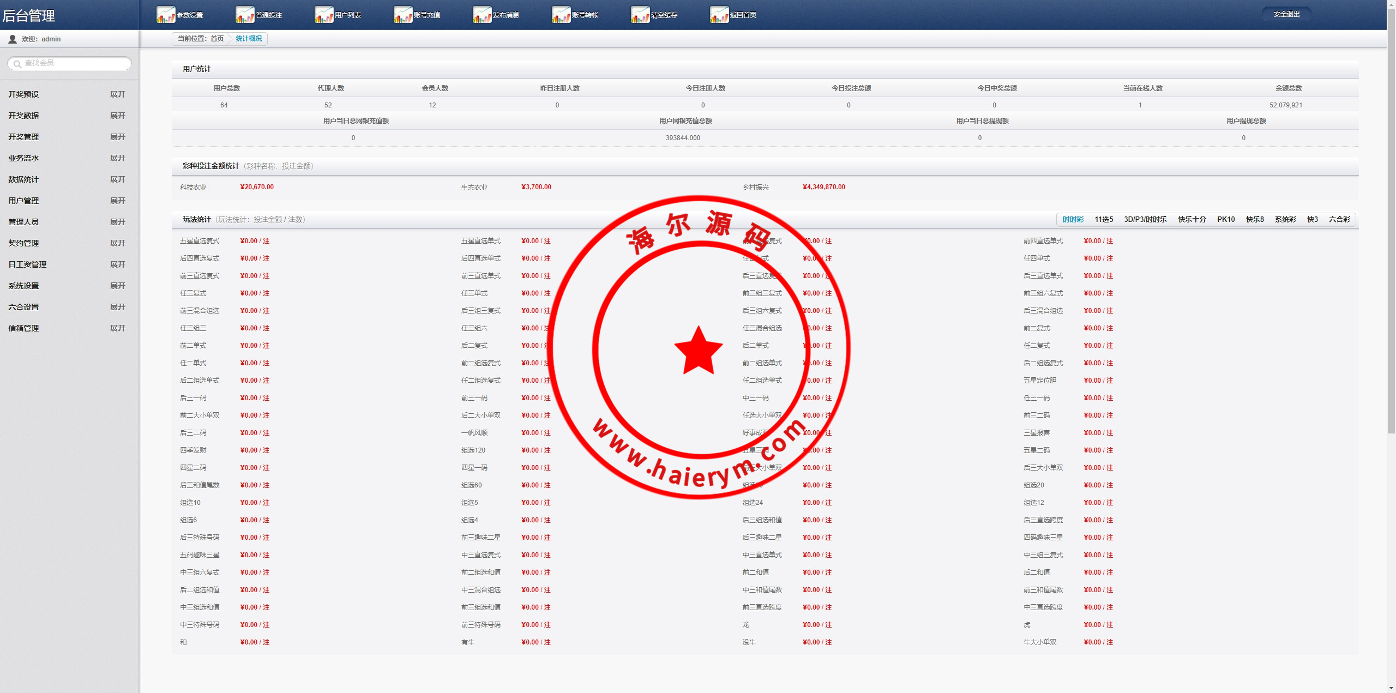This screenshot has height=693, width=1396.
Task: Click the 统计概况 breadcrumb link
Action: click(x=249, y=39)
